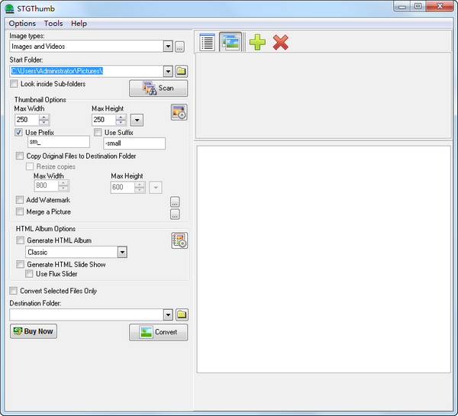Click the thumbnail Max Height 250 field
This screenshot has height=416, width=458.
104,120
